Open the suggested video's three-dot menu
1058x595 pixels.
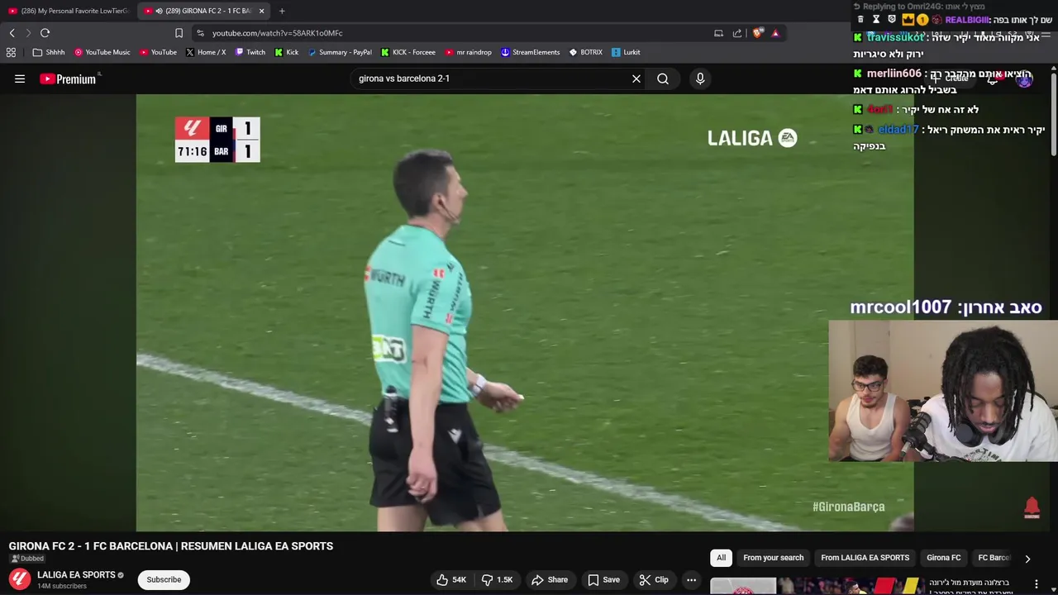[x=1036, y=584]
